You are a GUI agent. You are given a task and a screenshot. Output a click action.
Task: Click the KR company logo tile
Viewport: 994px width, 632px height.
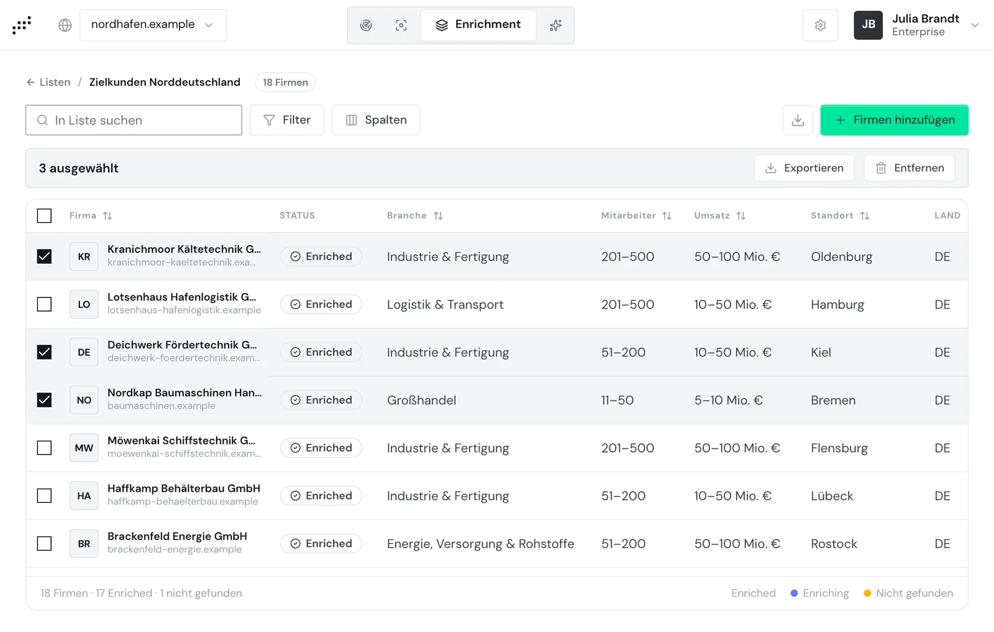(84, 256)
